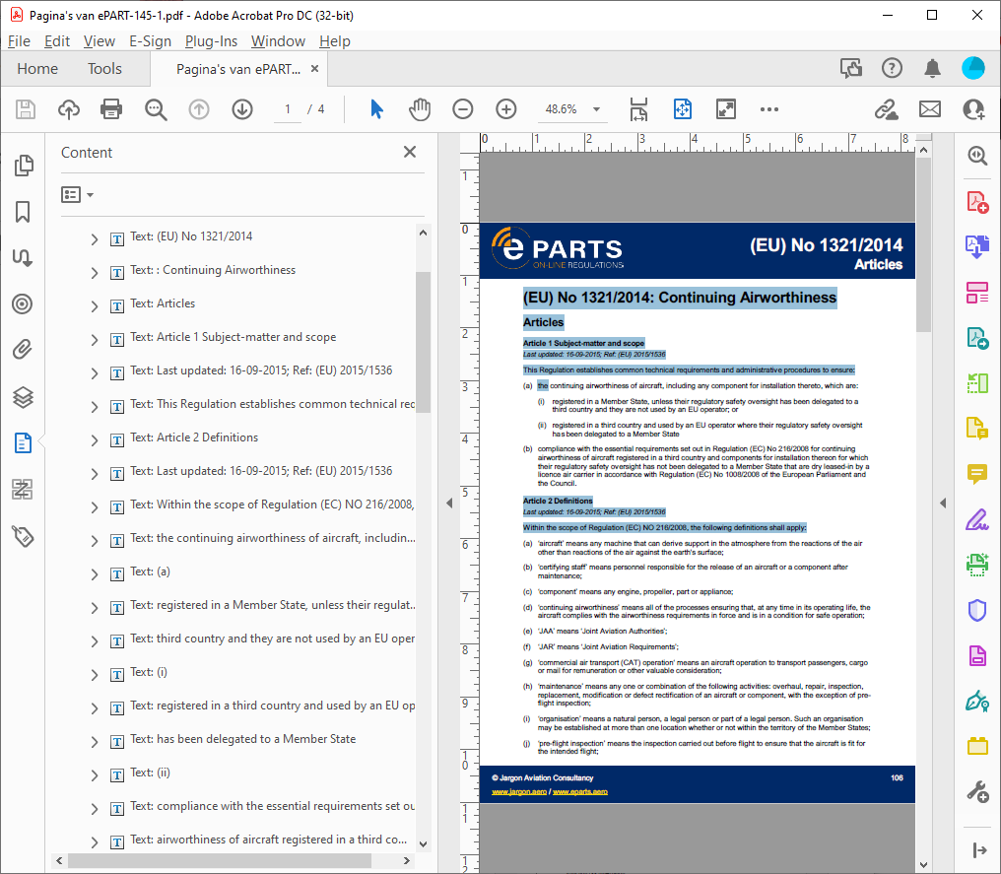The image size is (1001, 874).
Task: Open the zoom level dropdown
Action: pos(594,109)
